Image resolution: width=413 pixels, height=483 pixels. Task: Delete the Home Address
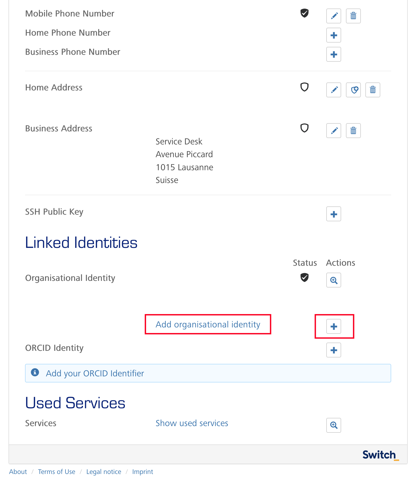click(373, 90)
